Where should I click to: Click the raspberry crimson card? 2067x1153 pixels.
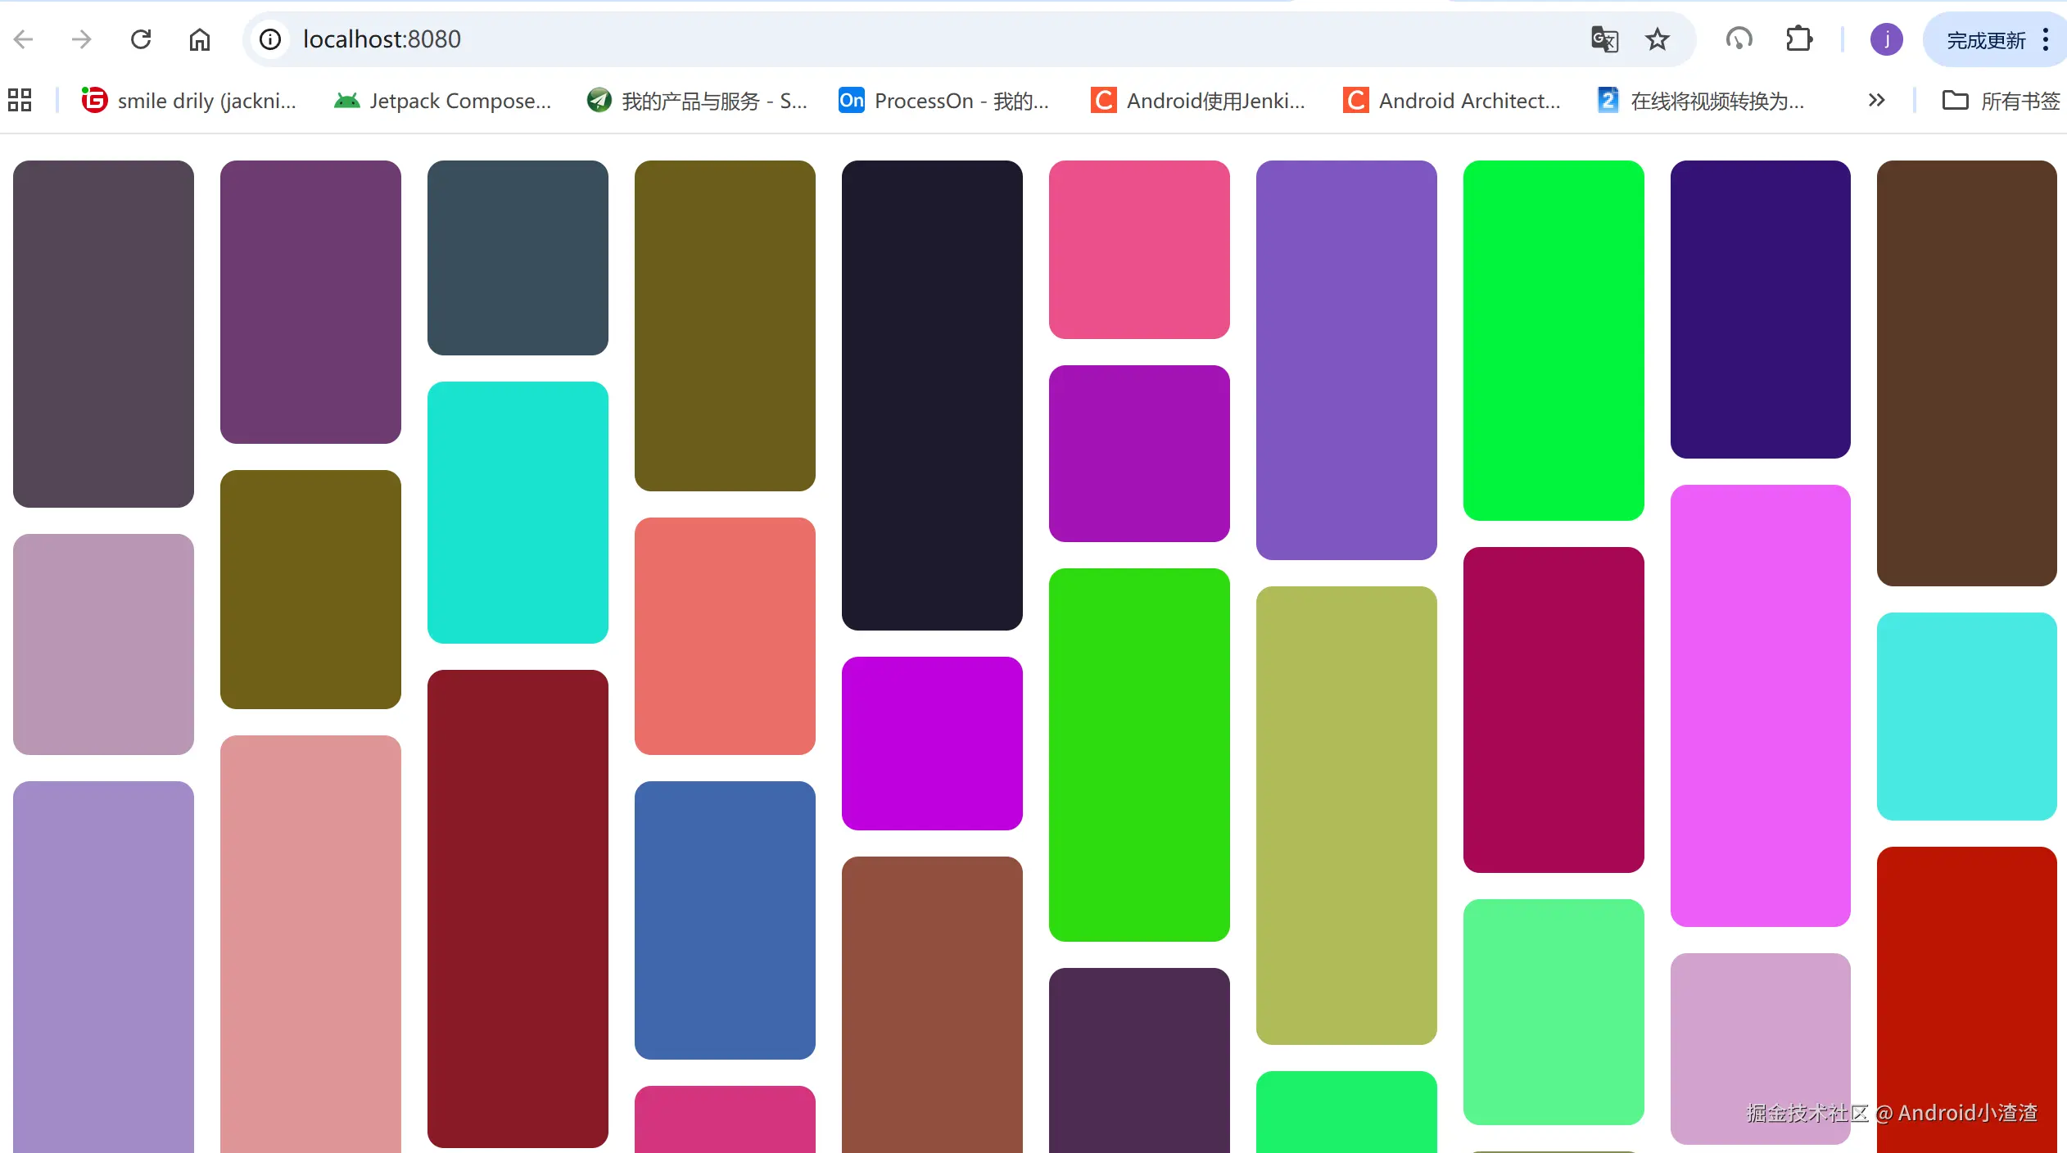coord(1554,710)
